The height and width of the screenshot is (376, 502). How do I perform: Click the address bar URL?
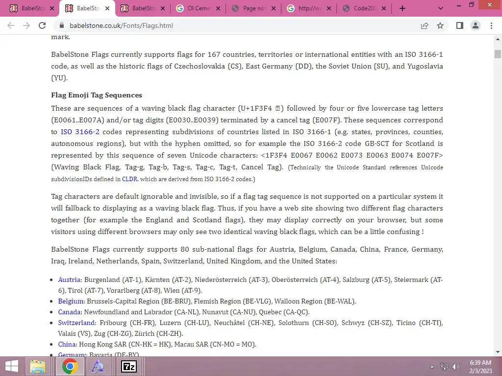point(122,25)
